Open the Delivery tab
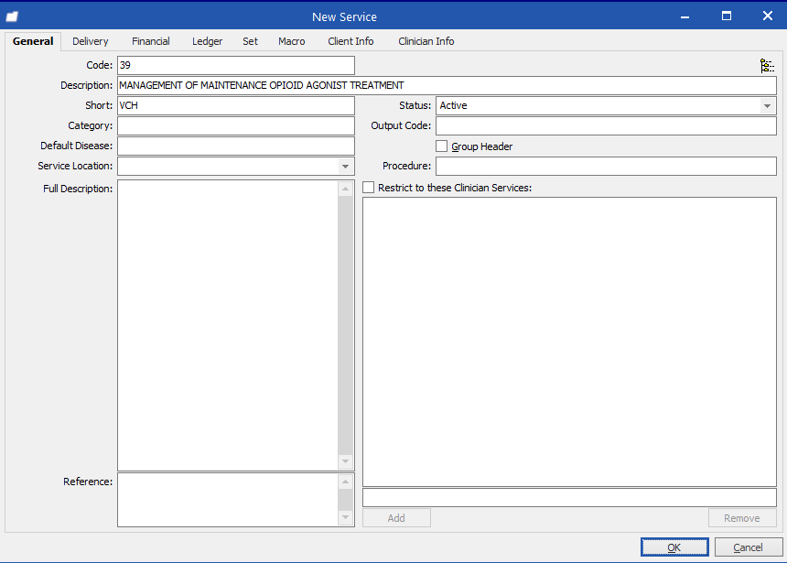This screenshot has width=787, height=563. pyautogui.click(x=91, y=41)
